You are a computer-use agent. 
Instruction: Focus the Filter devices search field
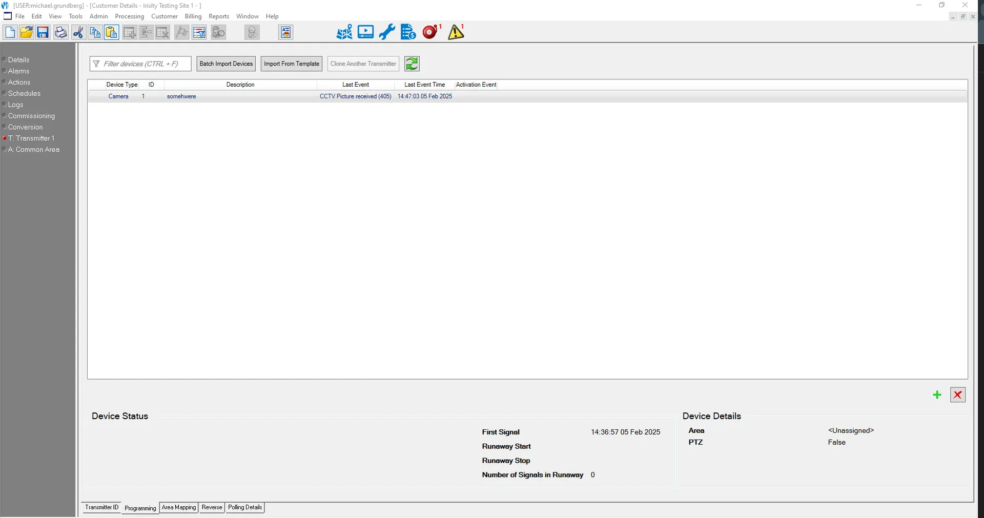pyautogui.click(x=140, y=64)
